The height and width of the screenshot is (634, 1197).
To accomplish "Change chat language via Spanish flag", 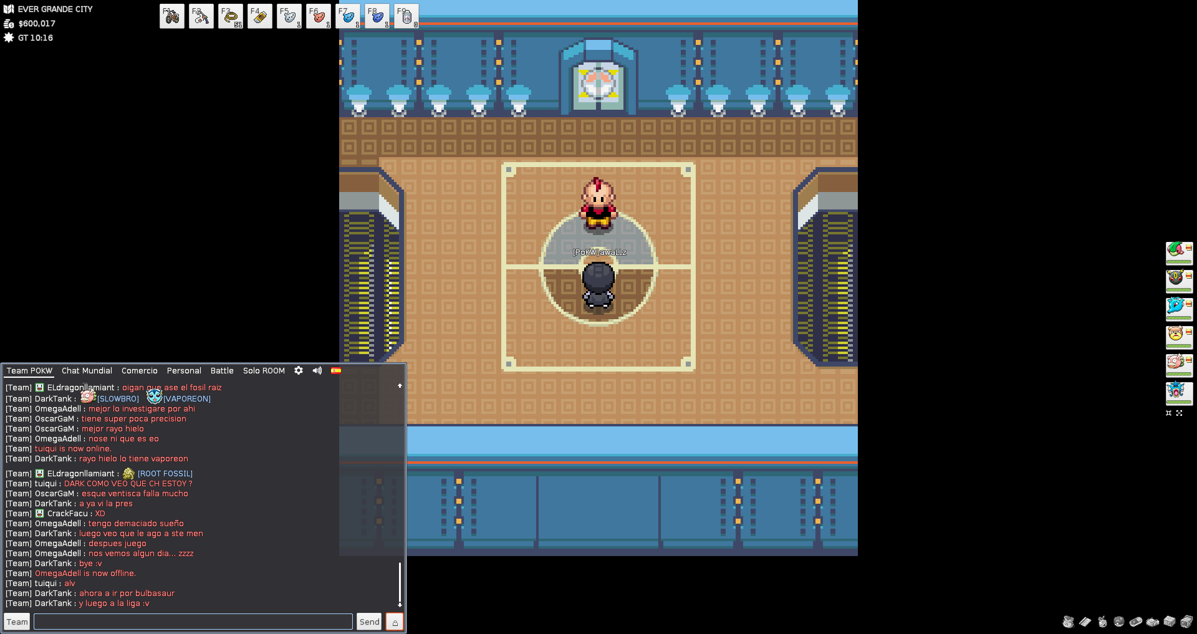I will coord(336,370).
